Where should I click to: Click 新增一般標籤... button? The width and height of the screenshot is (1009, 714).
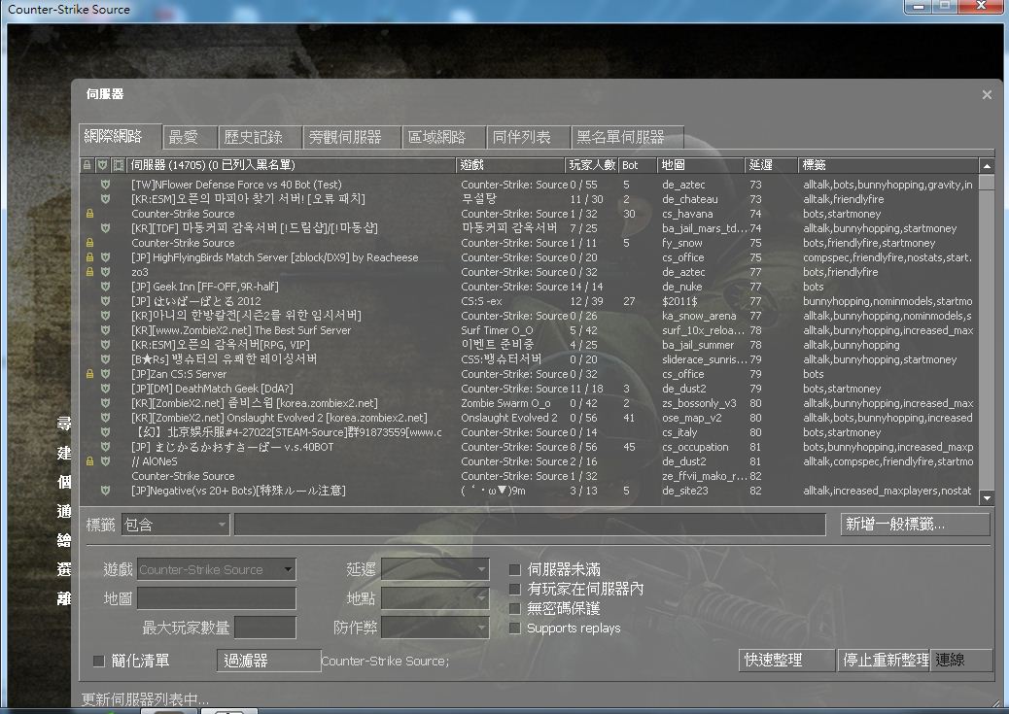point(915,525)
